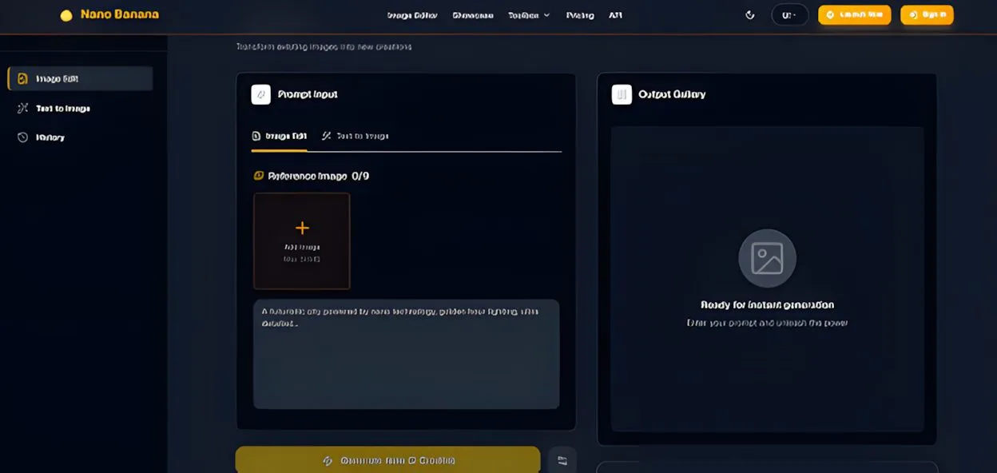997x473 pixels.
Task: Click inside the prompt text area
Action: [x=406, y=360]
